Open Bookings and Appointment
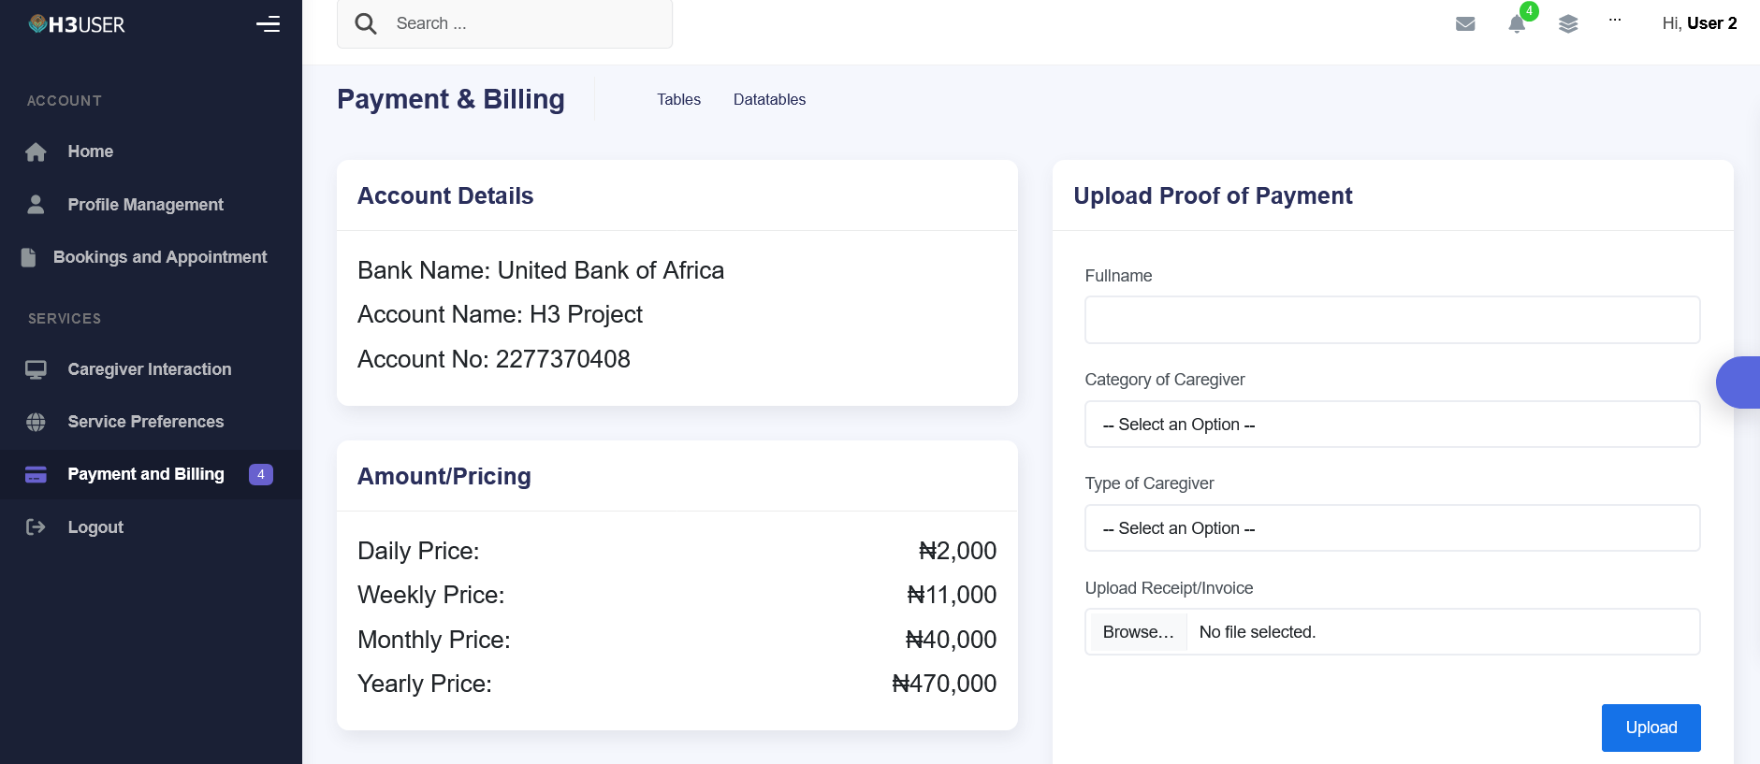Screen dimensions: 1760x764 pos(160,257)
